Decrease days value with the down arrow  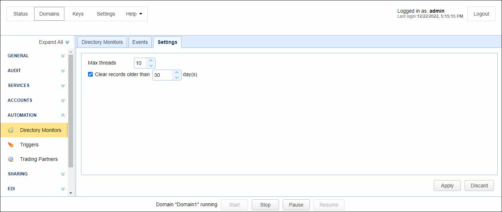pyautogui.click(x=177, y=78)
